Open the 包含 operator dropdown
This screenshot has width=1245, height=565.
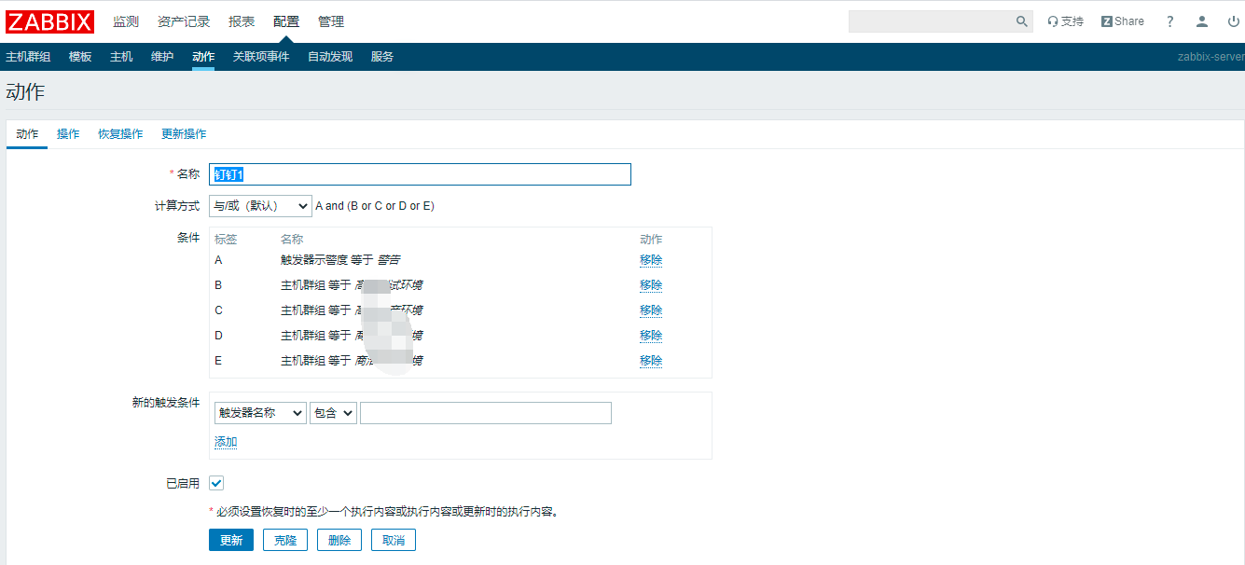(333, 413)
